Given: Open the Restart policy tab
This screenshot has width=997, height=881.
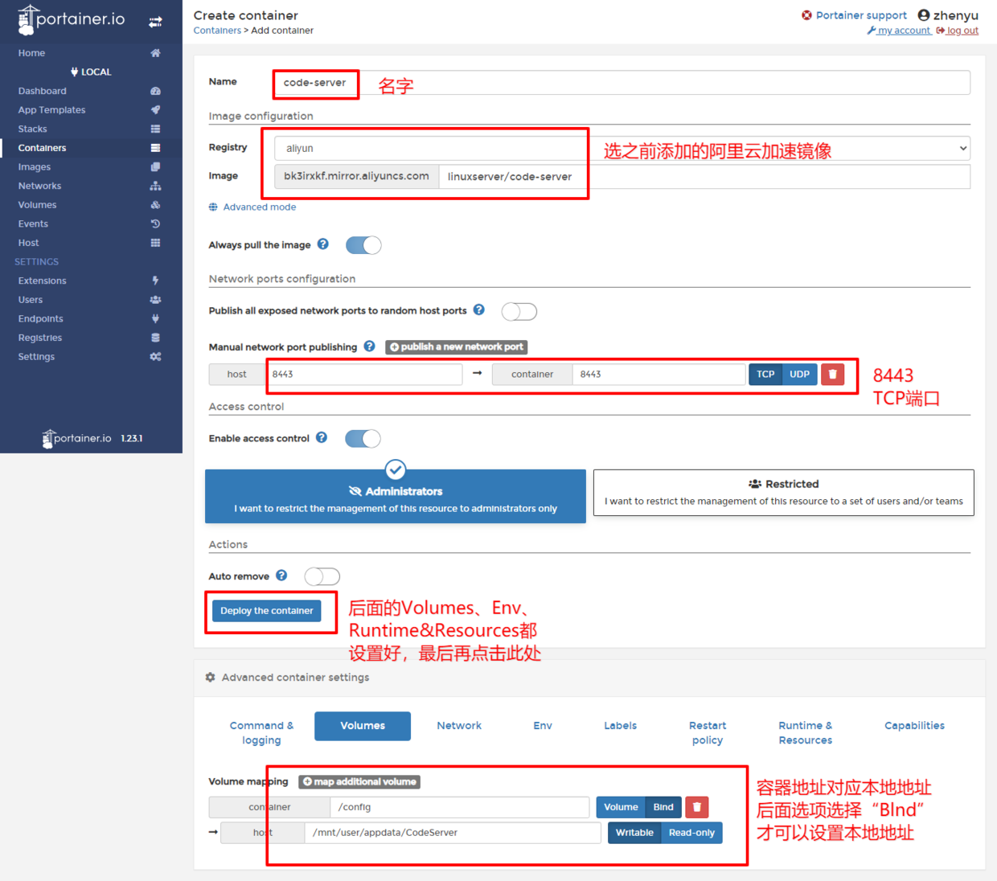Looking at the screenshot, I should (708, 732).
